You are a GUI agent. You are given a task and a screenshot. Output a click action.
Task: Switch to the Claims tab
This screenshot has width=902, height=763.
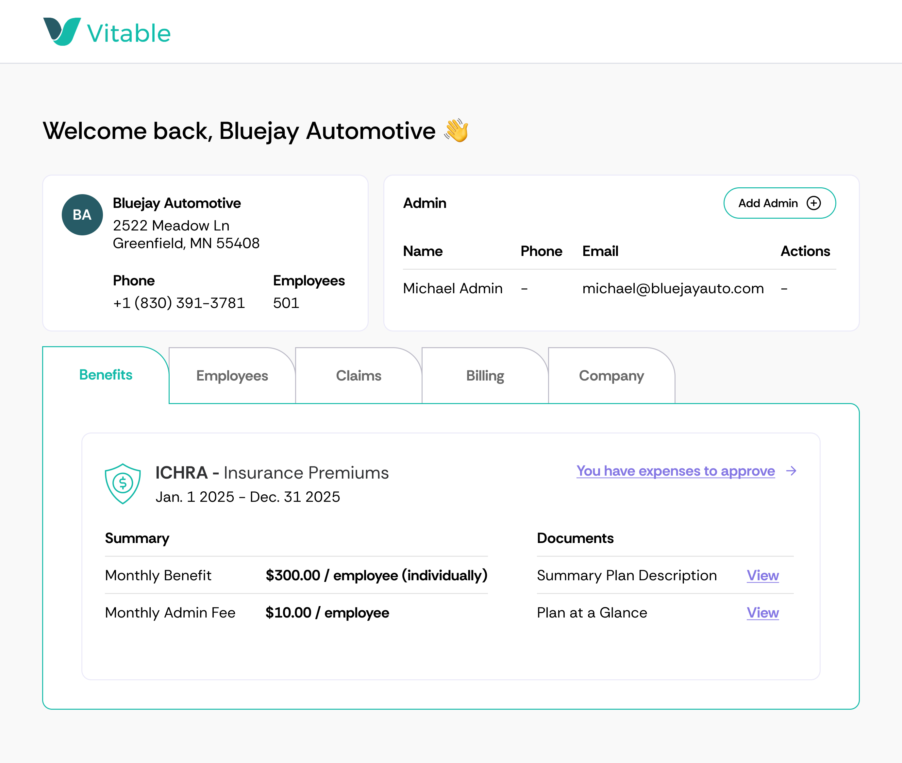point(359,375)
